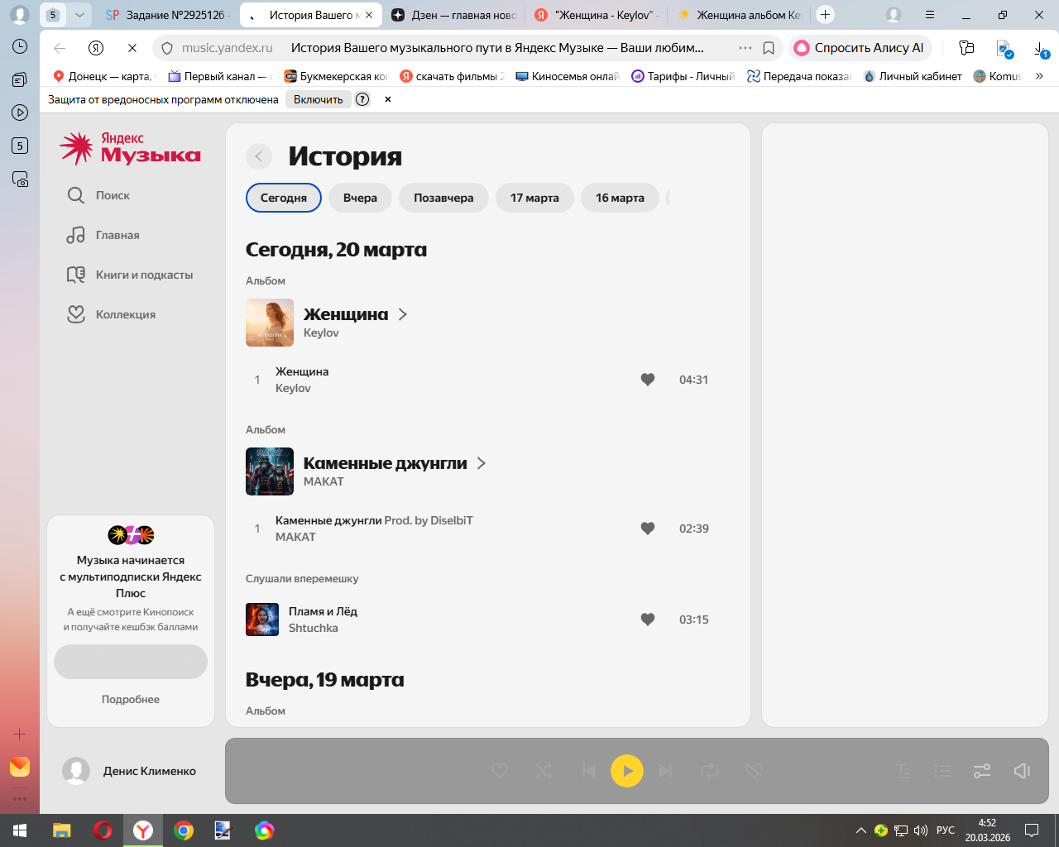Open the Личный кабинет bookmark
Viewport: 1059px width, 847px height.
click(x=913, y=76)
